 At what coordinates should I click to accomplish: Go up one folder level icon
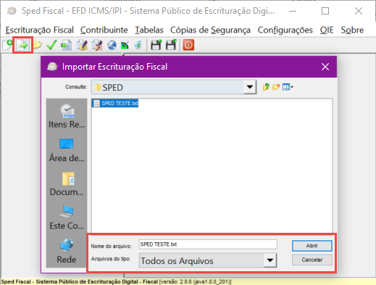(x=266, y=87)
